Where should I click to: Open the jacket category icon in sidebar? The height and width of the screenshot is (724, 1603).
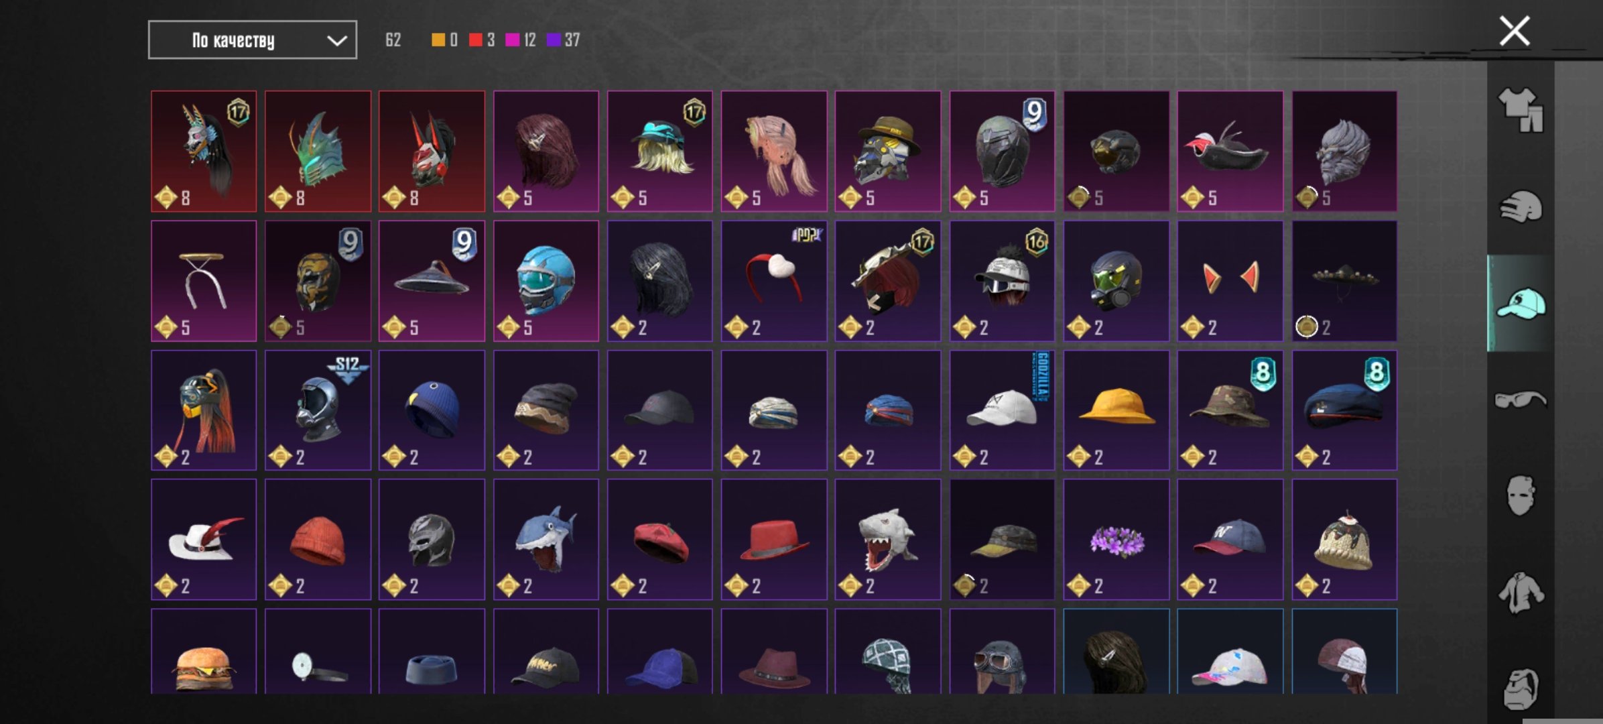(1521, 593)
